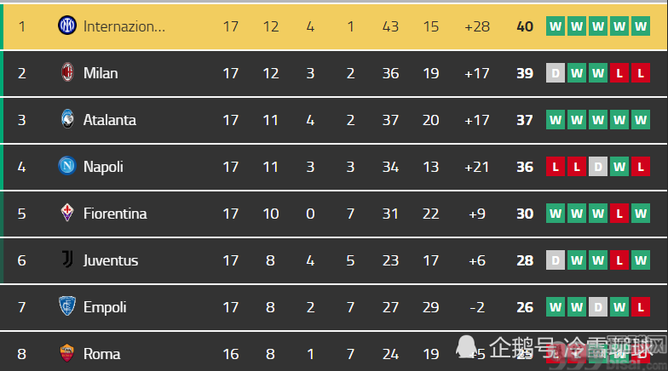Screen dimensions: 668x371
Task: Click the Fiorentina club crest
Action: coord(66,213)
